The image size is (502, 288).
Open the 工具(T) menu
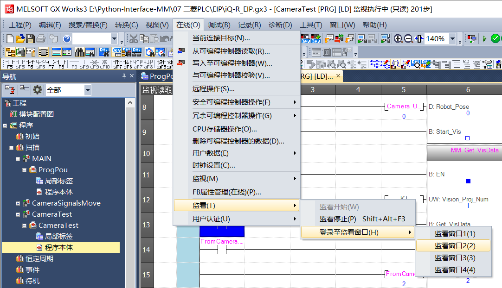click(x=311, y=25)
